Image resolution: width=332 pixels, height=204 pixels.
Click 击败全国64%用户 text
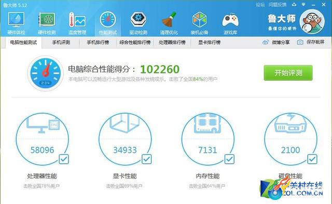pyautogui.click(x=207, y=186)
